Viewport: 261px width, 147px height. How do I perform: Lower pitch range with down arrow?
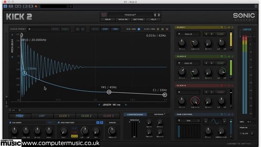pyautogui.click(x=12, y=57)
